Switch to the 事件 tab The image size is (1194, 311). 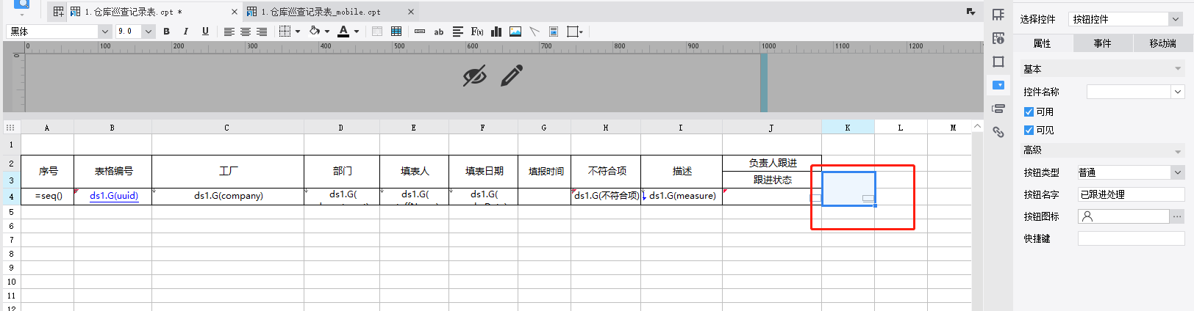[1103, 43]
